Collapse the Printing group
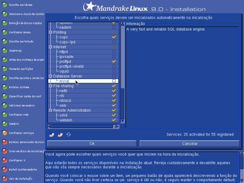244x183 pixels. pos(51,32)
